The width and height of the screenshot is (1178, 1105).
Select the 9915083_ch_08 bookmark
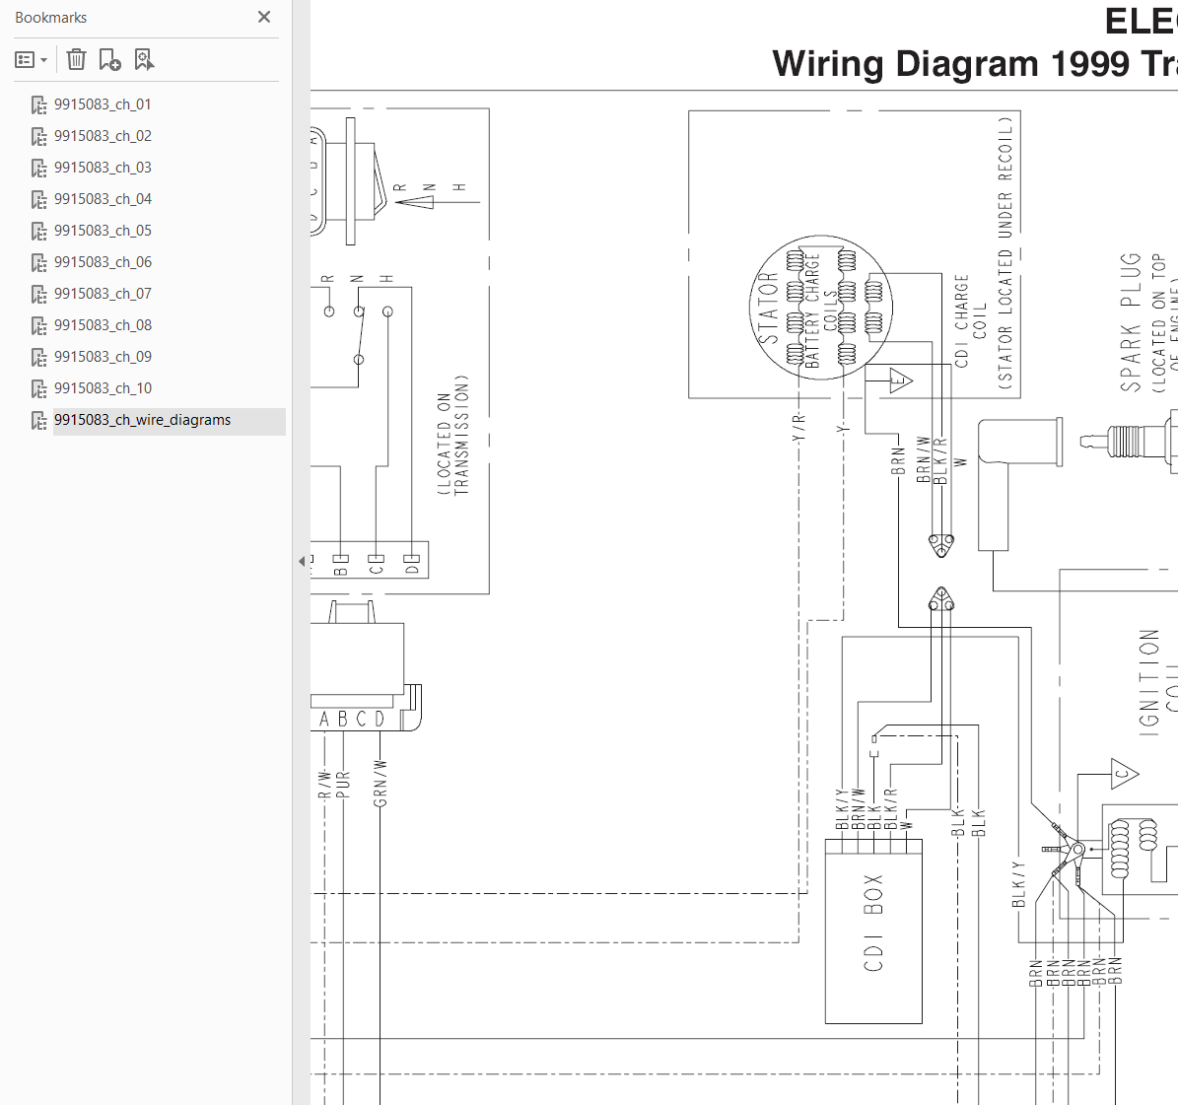103,325
